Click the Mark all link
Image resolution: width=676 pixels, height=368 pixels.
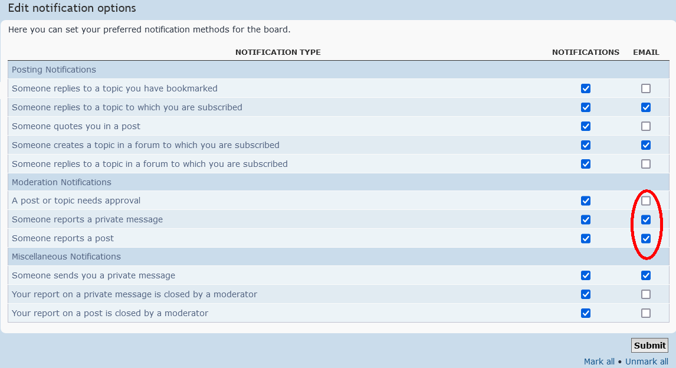[x=599, y=361]
